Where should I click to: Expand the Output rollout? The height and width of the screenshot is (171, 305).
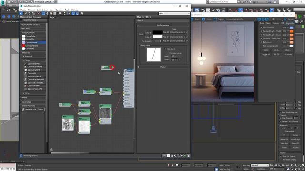tap(163, 67)
